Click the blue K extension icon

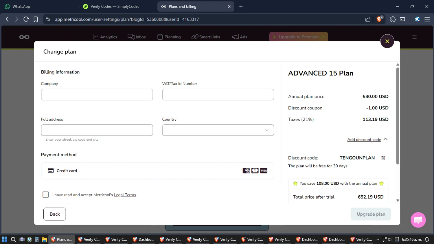pyautogui.click(x=417, y=19)
